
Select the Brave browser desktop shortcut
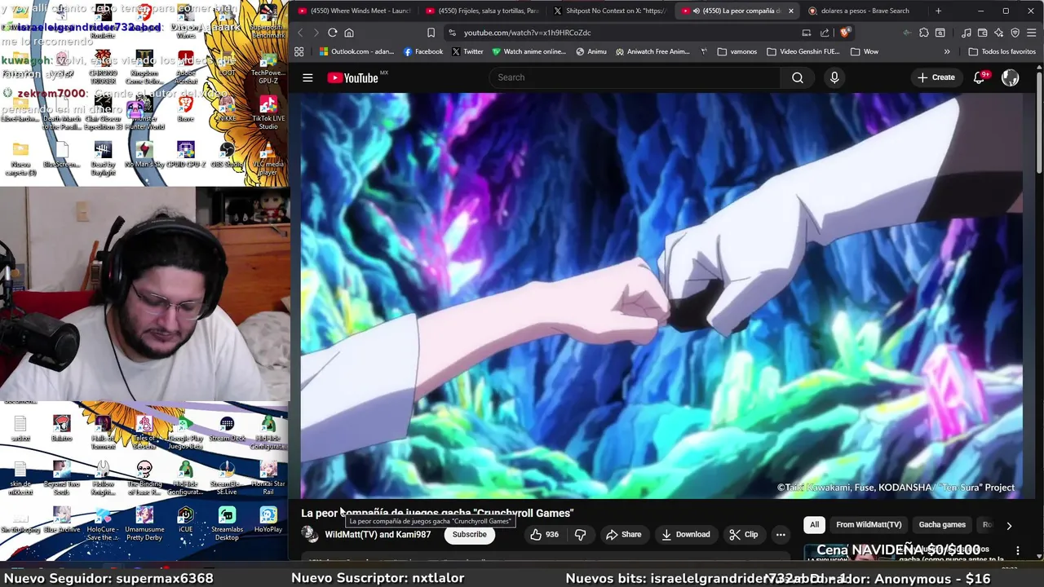pyautogui.click(x=185, y=109)
